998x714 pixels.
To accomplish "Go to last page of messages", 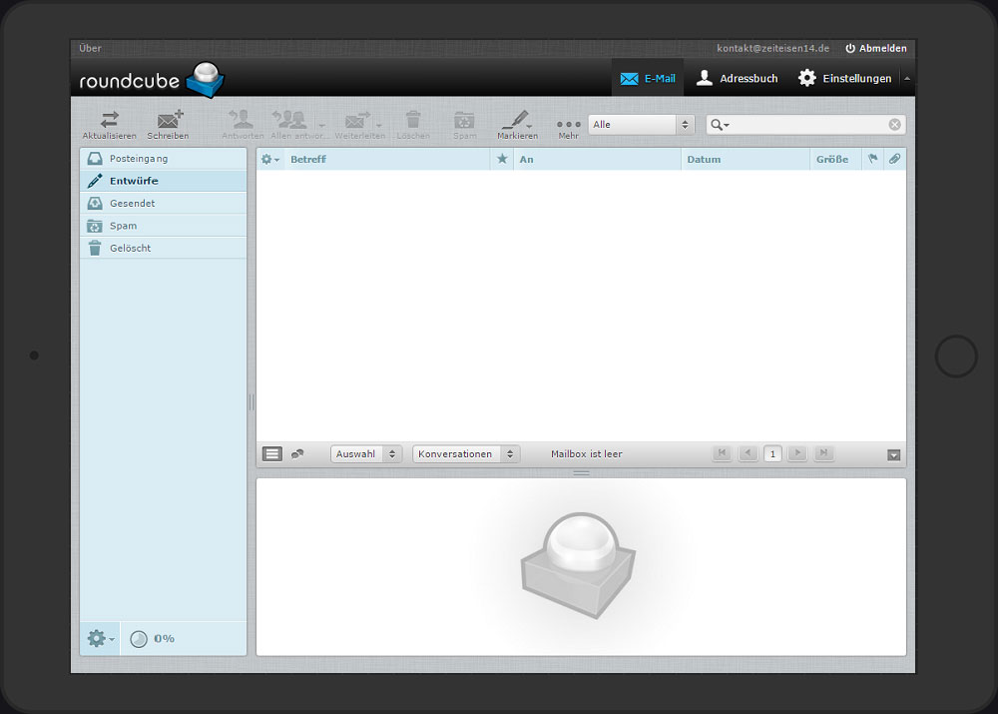I will (x=823, y=453).
